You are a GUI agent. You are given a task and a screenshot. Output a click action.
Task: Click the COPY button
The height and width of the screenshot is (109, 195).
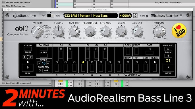pyautogui.click(x=128, y=51)
